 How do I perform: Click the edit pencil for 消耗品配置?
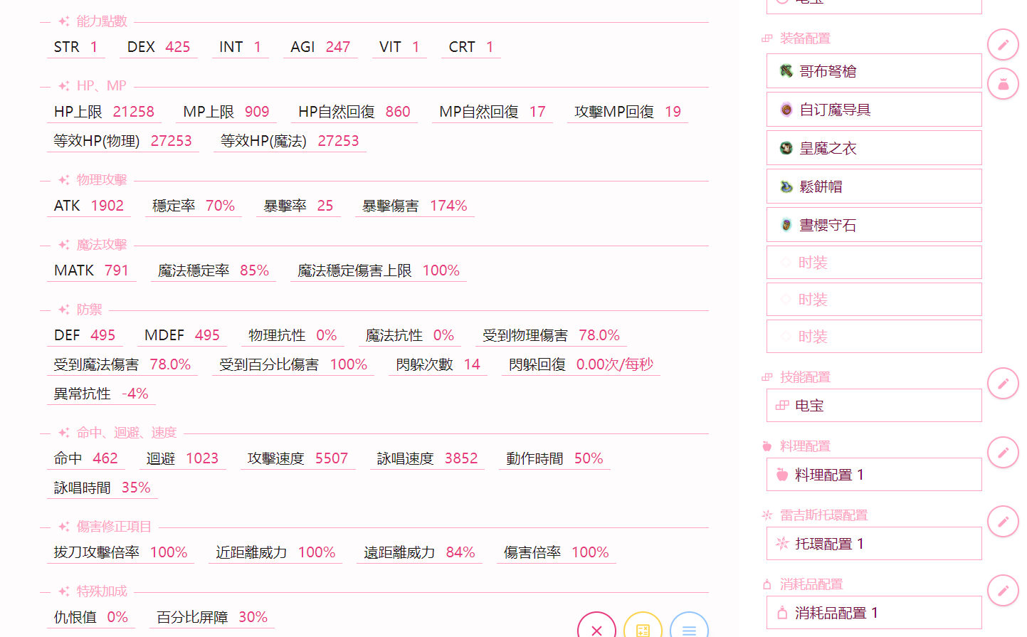[1002, 591]
